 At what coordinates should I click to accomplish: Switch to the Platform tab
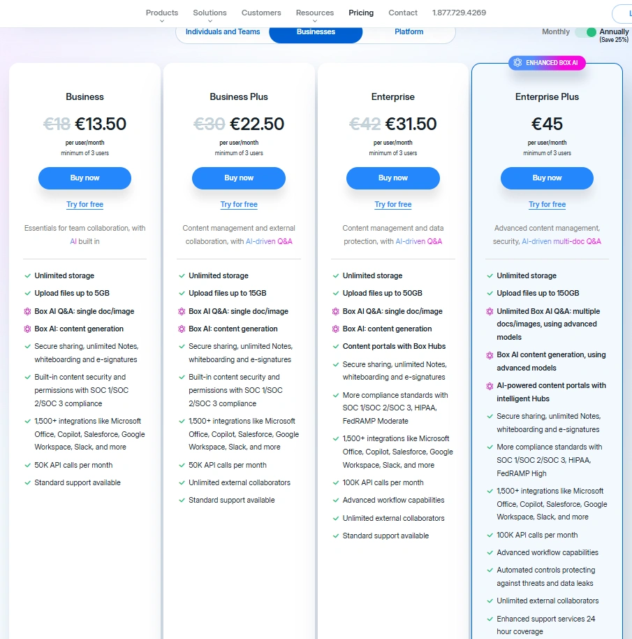click(409, 31)
